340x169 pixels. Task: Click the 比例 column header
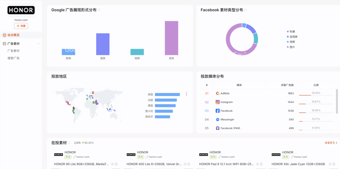point(316,85)
